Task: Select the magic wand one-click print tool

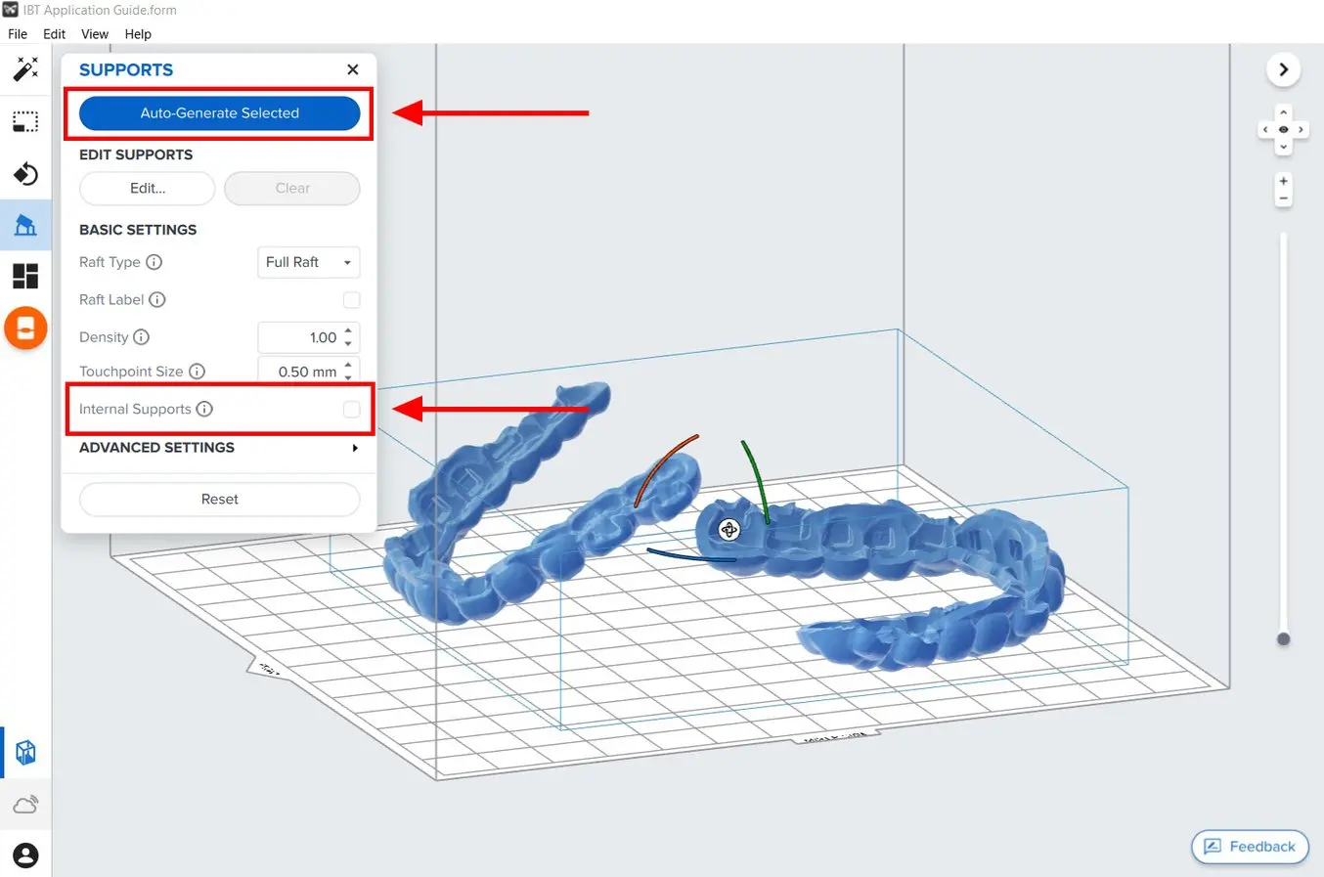Action: [x=25, y=68]
